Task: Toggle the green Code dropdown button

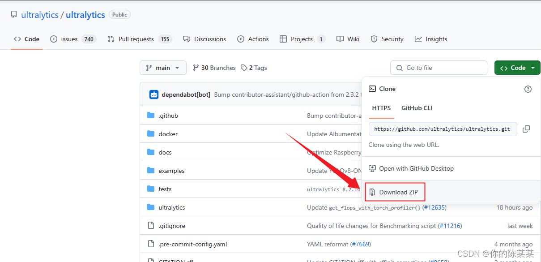Action: (517, 68)
